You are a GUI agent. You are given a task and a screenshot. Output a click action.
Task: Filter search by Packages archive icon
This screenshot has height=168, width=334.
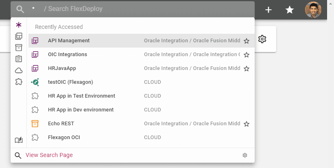pos(19,48)
